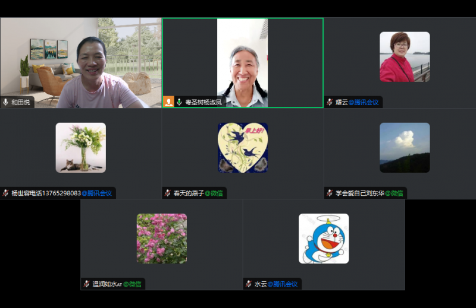Click the muted mic icon for 杨世容电话13765298083

point(5,193)
